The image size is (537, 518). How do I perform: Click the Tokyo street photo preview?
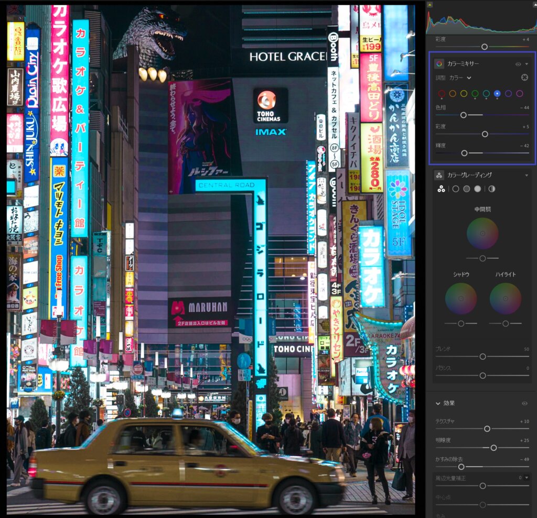click(x=211, y=259)
